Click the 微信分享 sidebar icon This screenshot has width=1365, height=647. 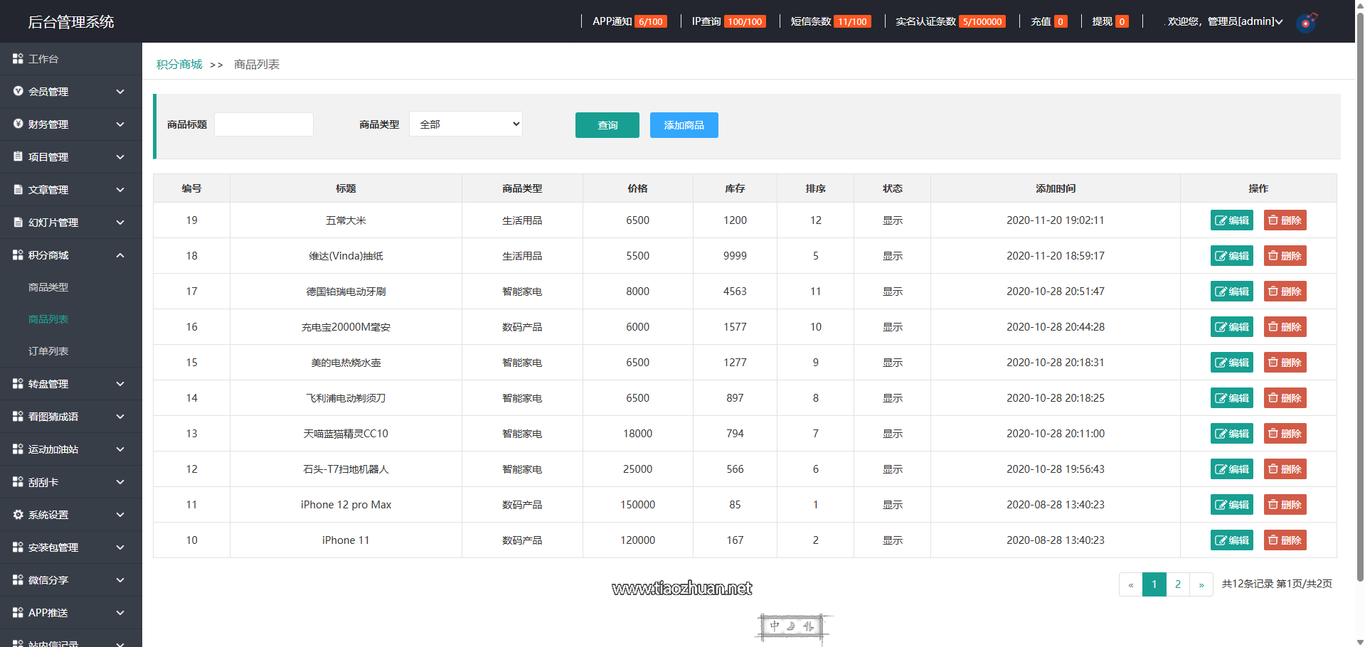click(x=18, y=580)
